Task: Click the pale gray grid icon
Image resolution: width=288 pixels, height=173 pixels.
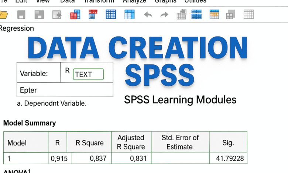Action: point(248,14)
